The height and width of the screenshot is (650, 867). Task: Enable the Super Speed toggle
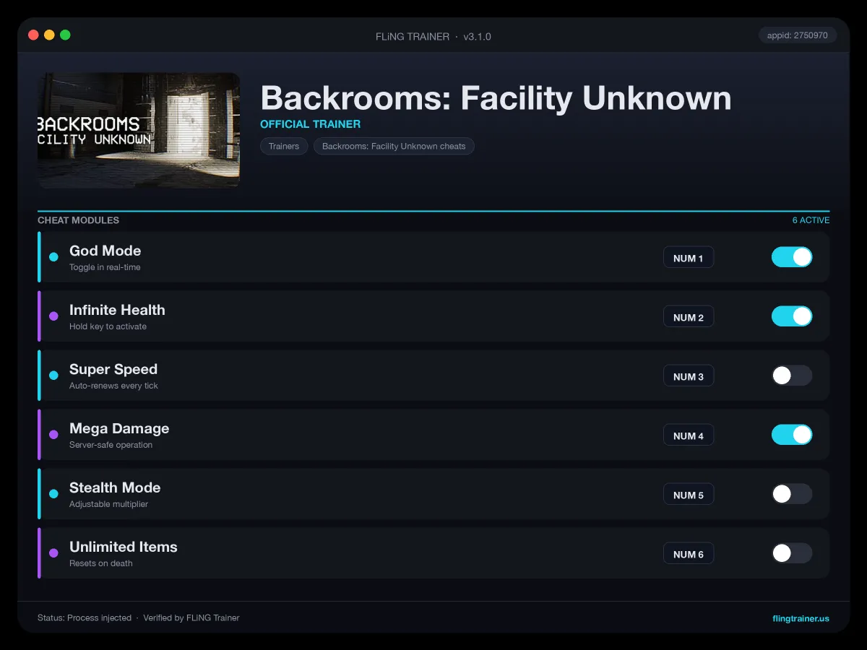(x=792, y=376)
